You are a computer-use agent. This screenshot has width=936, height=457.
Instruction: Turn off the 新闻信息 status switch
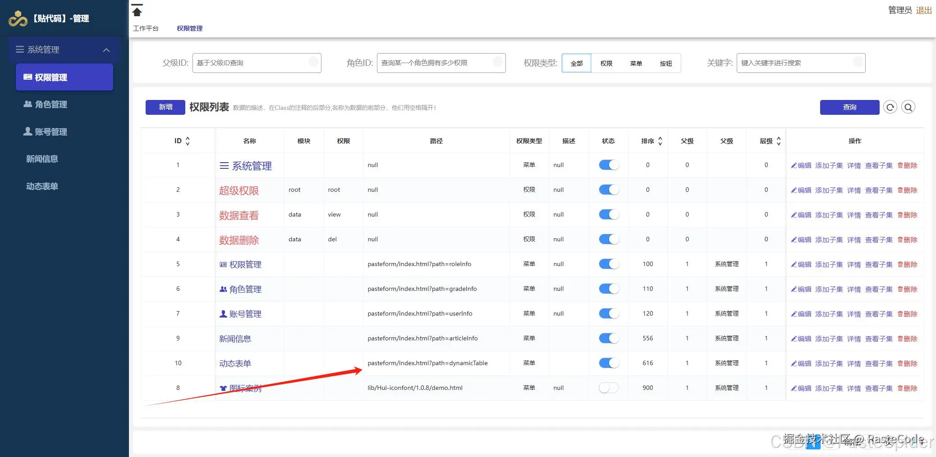pyautogui.click(x=609, y=338)
